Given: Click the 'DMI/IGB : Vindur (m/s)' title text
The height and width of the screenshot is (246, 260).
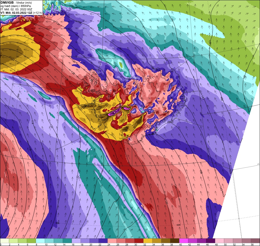Looking at the screenshot, I should (16, 3).
